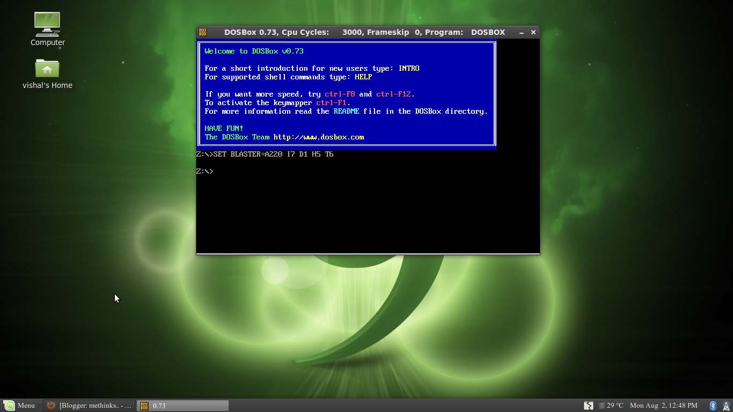Click the SET BLASTER=A220 I7 D1 H5 T6 line
The height and width of the screenshot is (412, 733).
coord(265,154)
